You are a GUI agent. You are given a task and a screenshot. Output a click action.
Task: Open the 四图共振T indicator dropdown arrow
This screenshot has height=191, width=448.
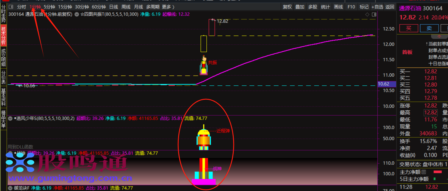click(x=77, y=14)
